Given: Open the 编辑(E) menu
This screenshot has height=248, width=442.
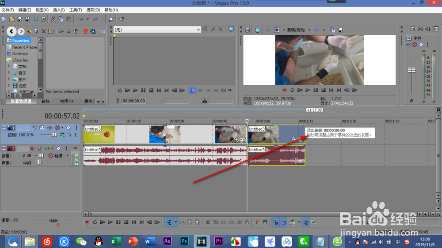Looking at the screenshot, I should (24, 10).
